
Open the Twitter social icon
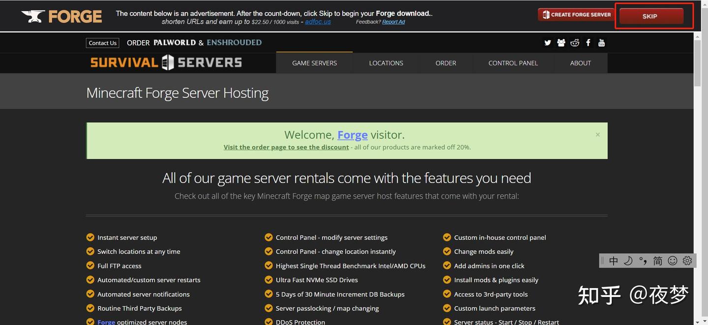(547, 43)
